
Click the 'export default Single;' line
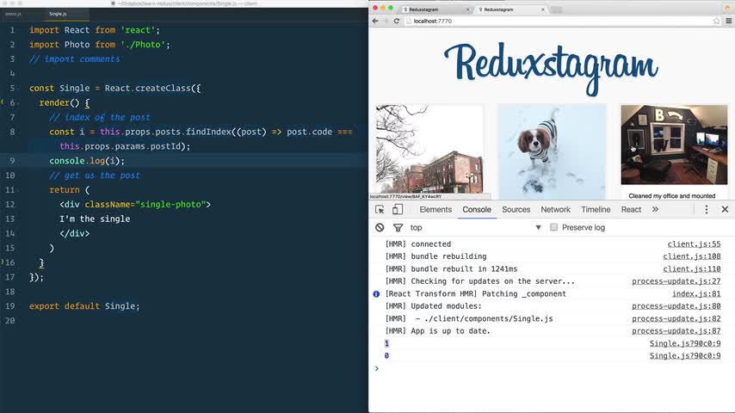[x=84, y=306]
